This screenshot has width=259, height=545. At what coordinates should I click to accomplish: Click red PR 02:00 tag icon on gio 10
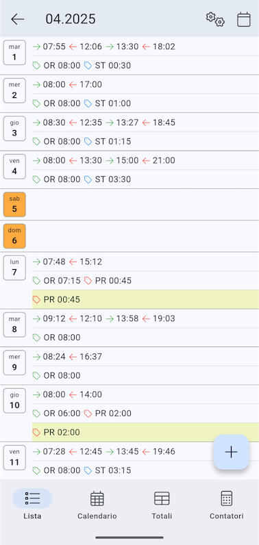click(x=88, y=414)
